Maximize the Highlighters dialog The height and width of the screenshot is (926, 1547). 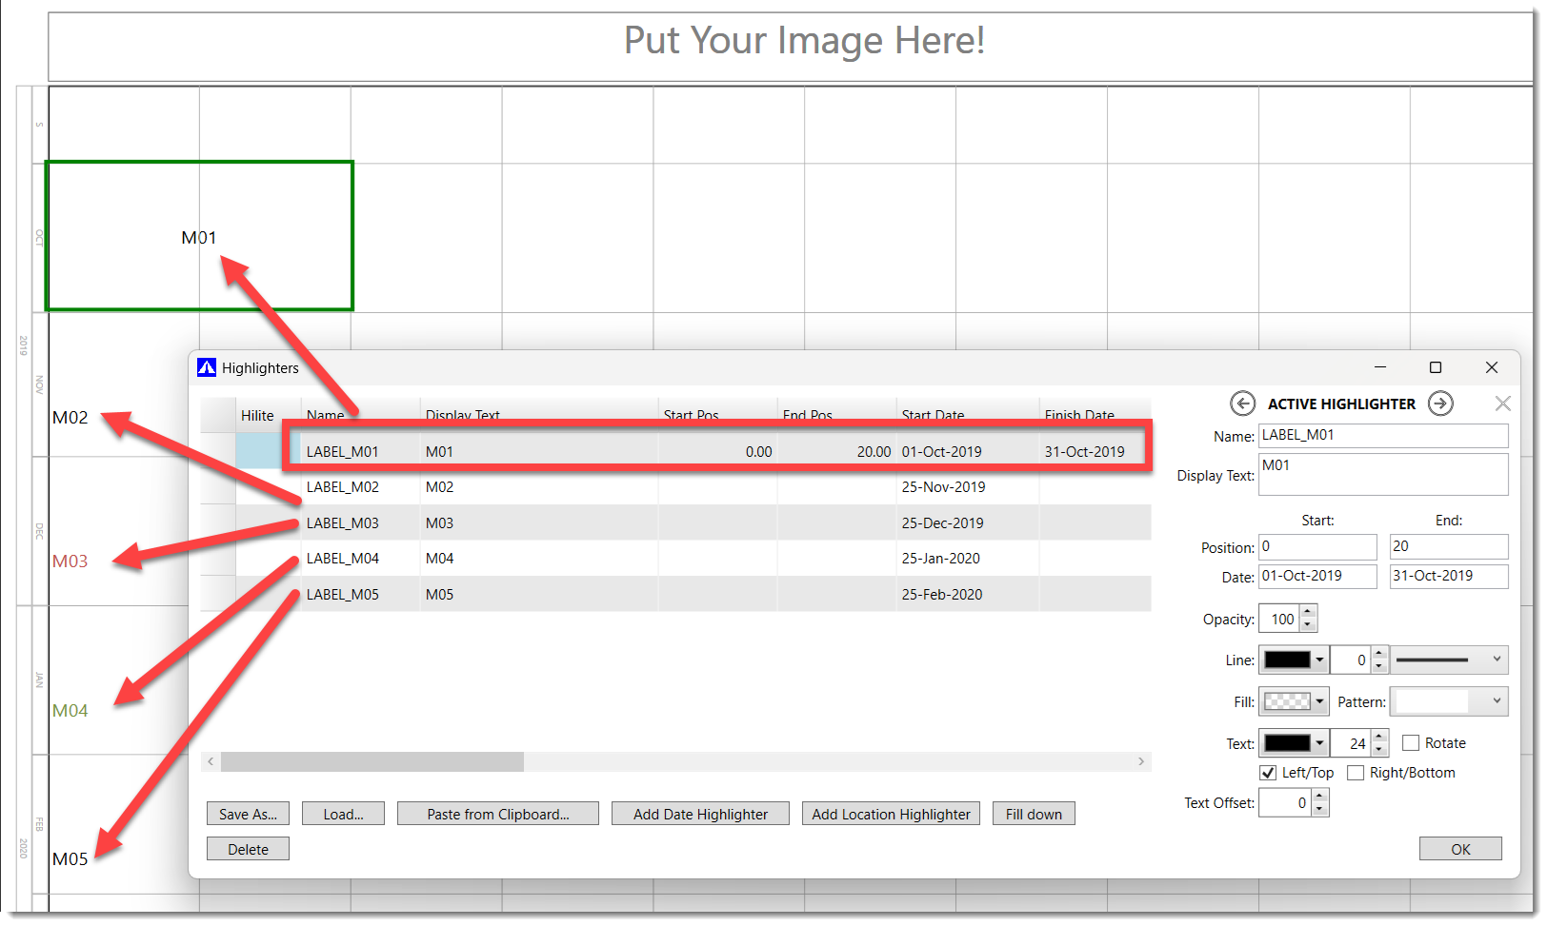(x=1435, y=367)
